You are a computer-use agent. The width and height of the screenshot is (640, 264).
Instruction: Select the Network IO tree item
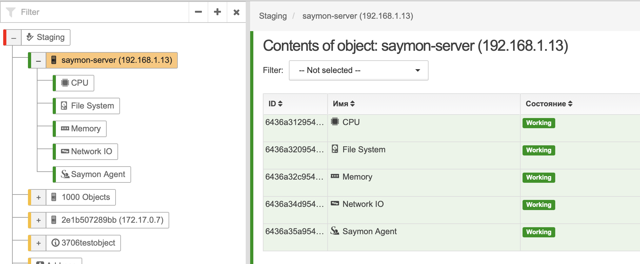tap(87, 151)
